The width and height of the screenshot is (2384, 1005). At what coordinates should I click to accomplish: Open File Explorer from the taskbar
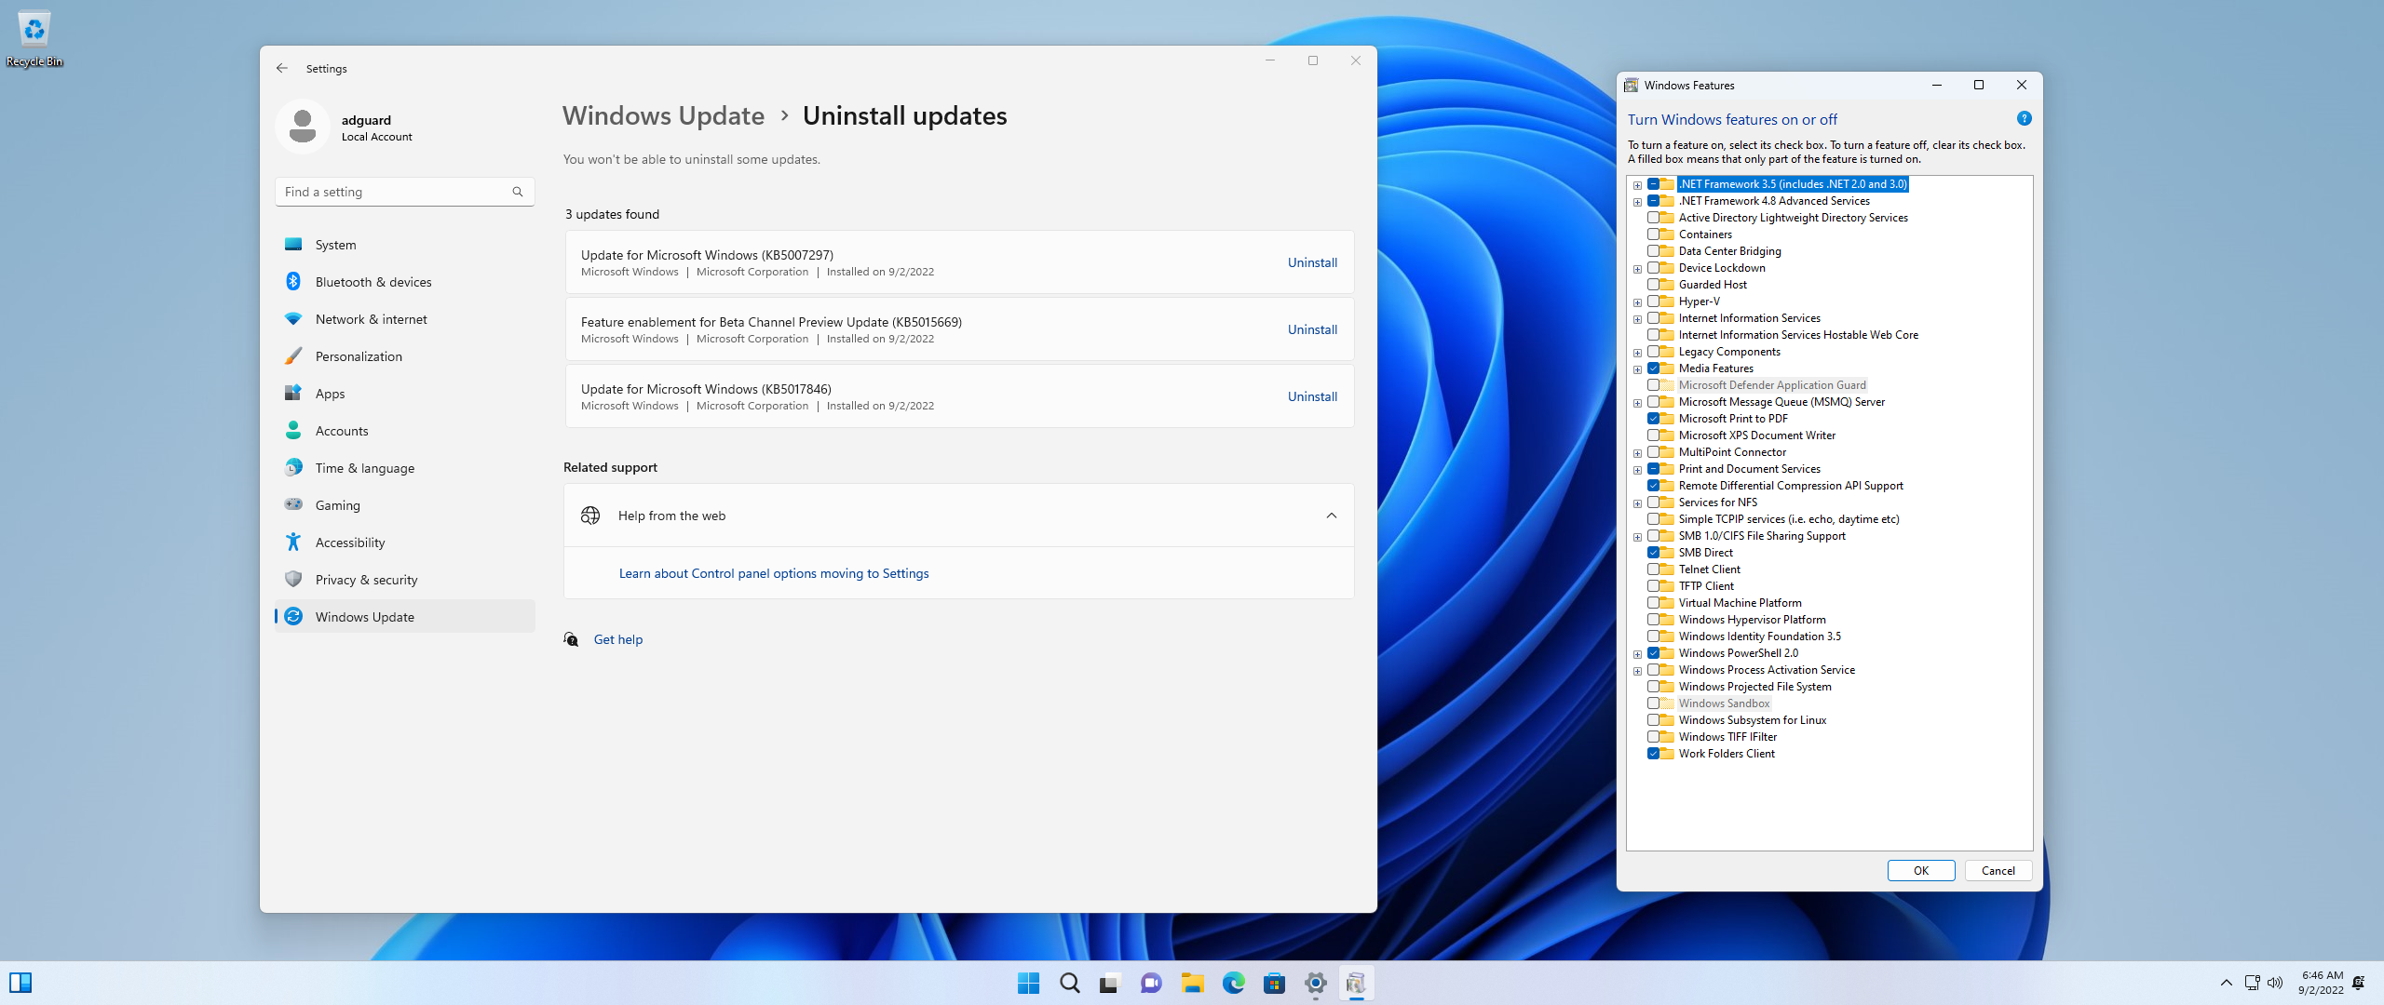click(x=1192, y=983)
